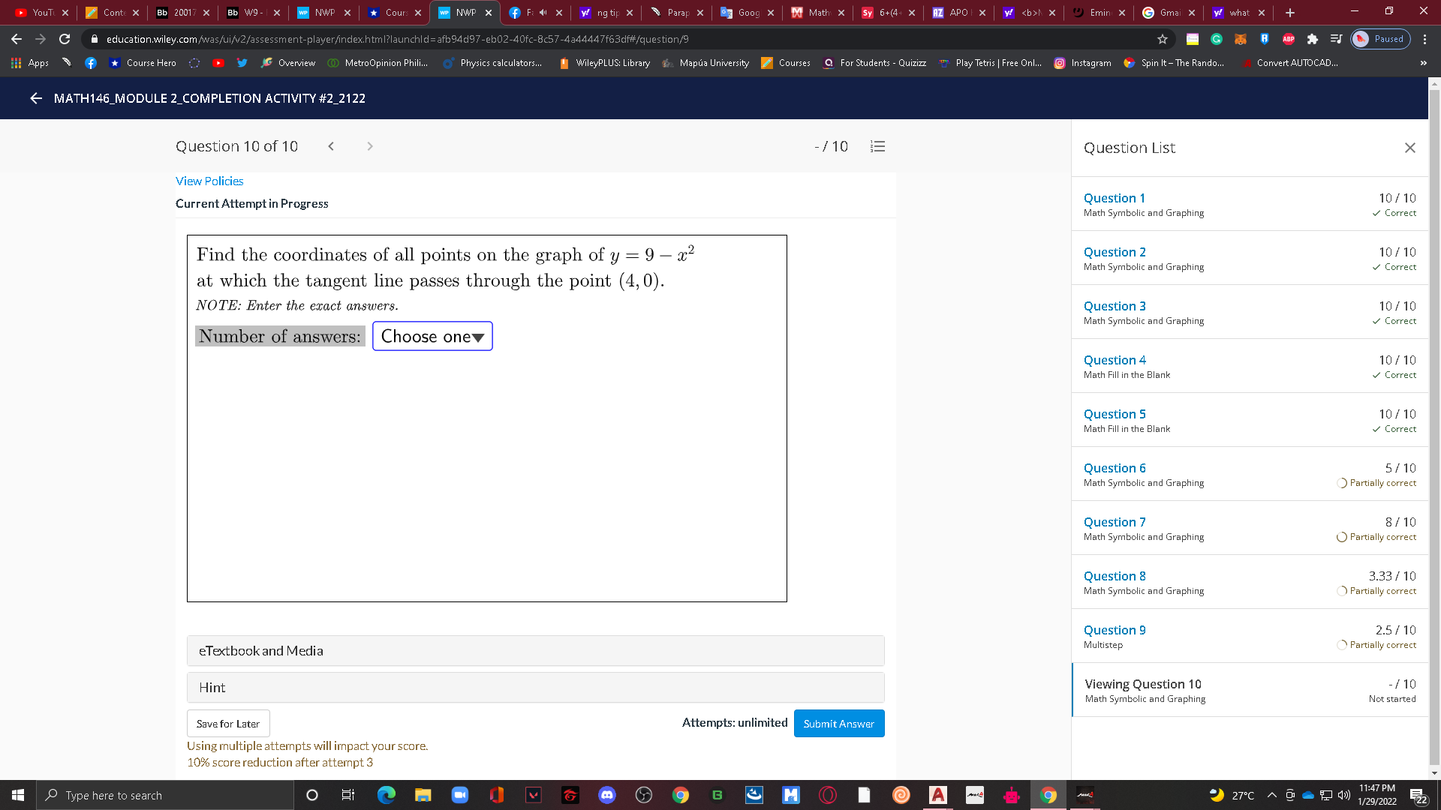Expand the Hint section
Image resolution: width=1441 pixels, height=810 pixels.
point(535,687)
